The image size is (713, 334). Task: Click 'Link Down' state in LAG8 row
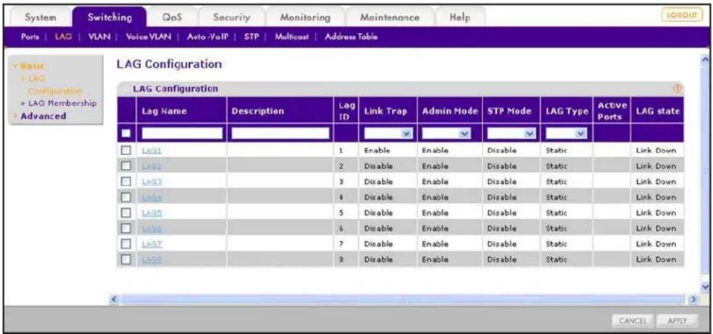click(656, 259)
